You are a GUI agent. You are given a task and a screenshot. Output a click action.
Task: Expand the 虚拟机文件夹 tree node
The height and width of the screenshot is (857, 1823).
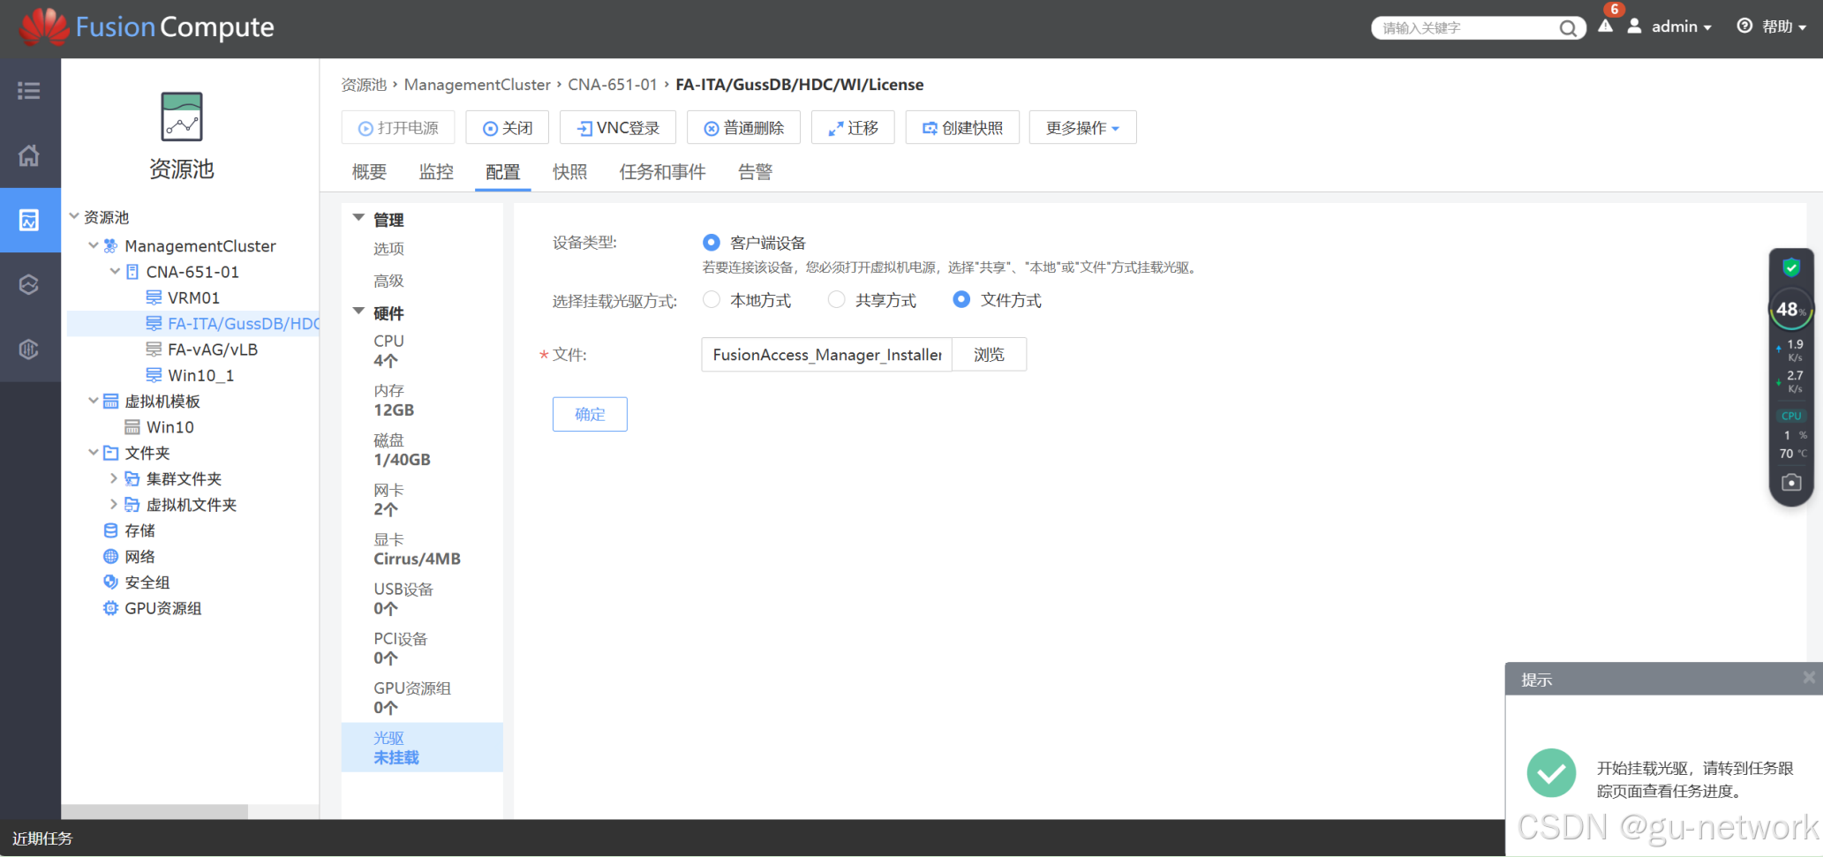(114, 504)
